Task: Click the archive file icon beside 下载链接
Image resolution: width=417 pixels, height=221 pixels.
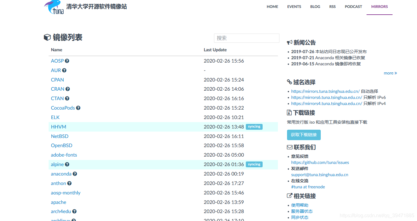Action: tap(289, 113)
